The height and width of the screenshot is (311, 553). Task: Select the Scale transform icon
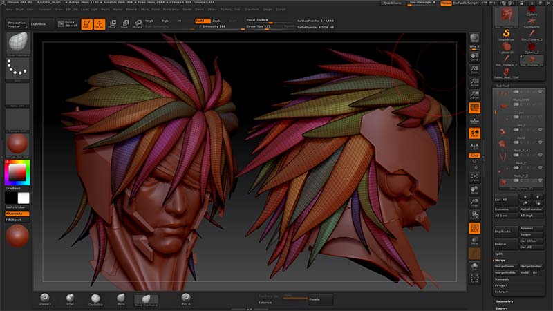tap(125, 24)
